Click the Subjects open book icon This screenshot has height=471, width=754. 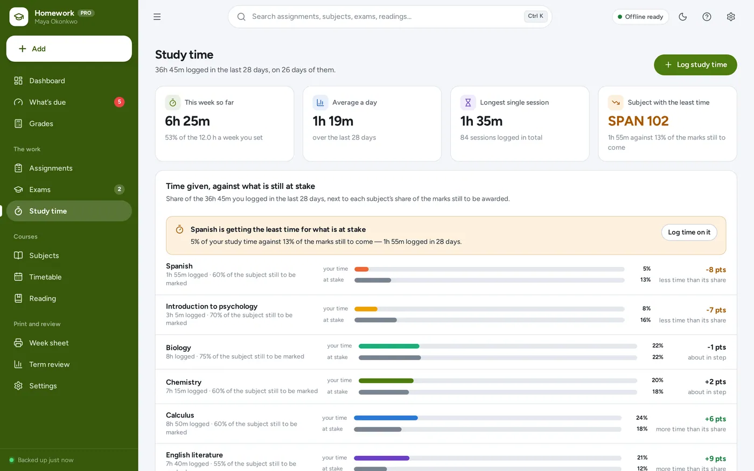[18, 255]
